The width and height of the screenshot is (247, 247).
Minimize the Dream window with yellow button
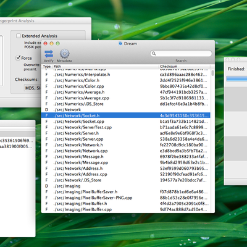click(x=52, y=43)
